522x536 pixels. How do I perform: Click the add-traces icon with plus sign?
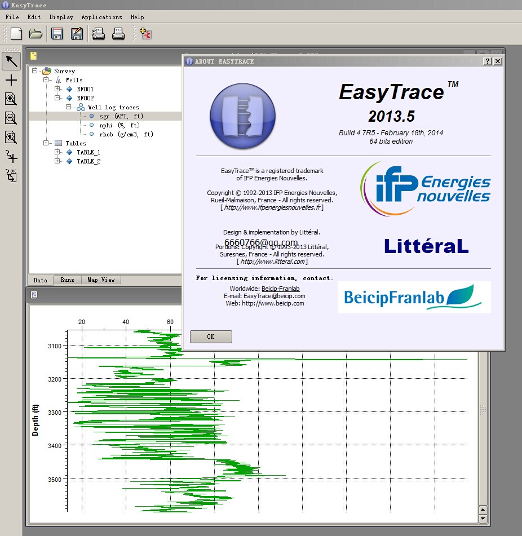click(x=145, y=34)
